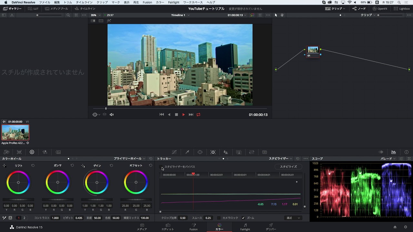Open the Clips dropdown in top bar
The image size is (413, 232).
pos(335,9)
